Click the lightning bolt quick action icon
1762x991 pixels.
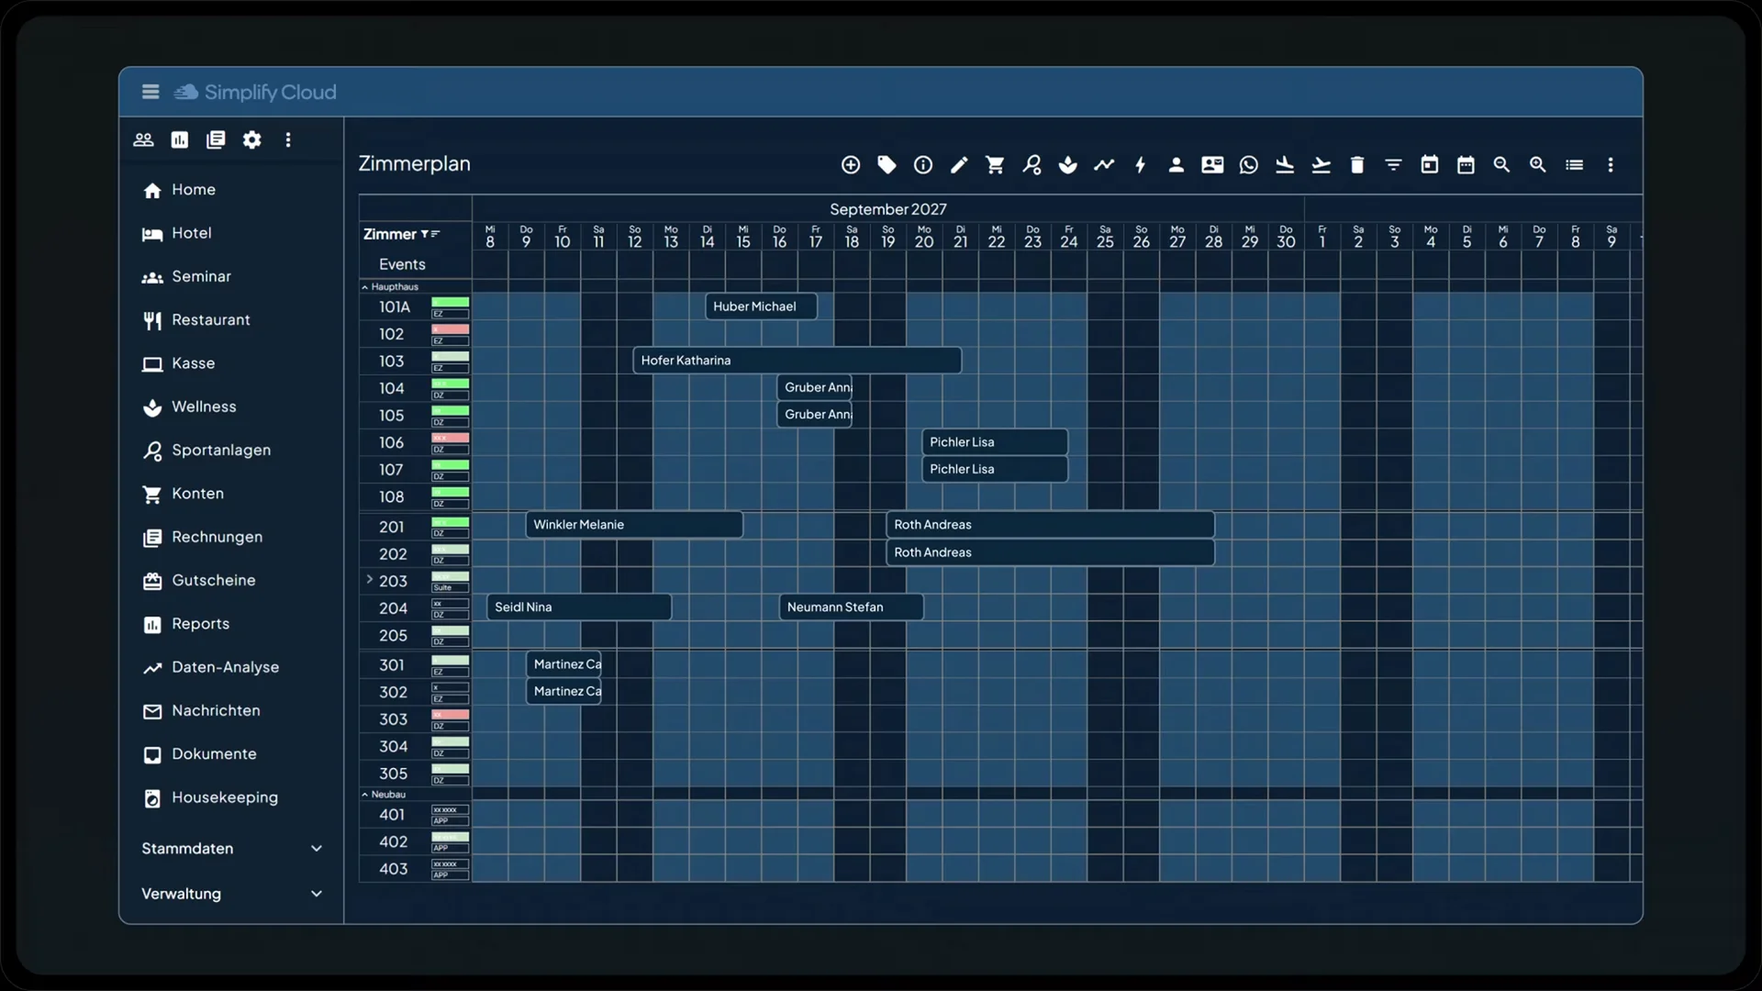pyautogui.click(x=1141, y=165)
